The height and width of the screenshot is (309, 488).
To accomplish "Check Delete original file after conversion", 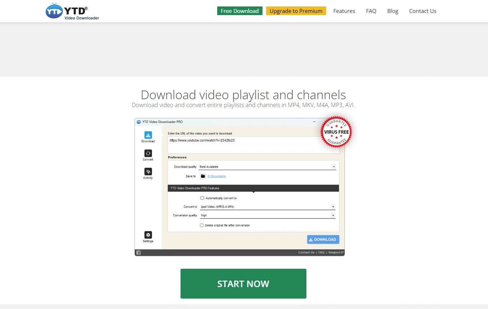I will (x=202, y=225).
